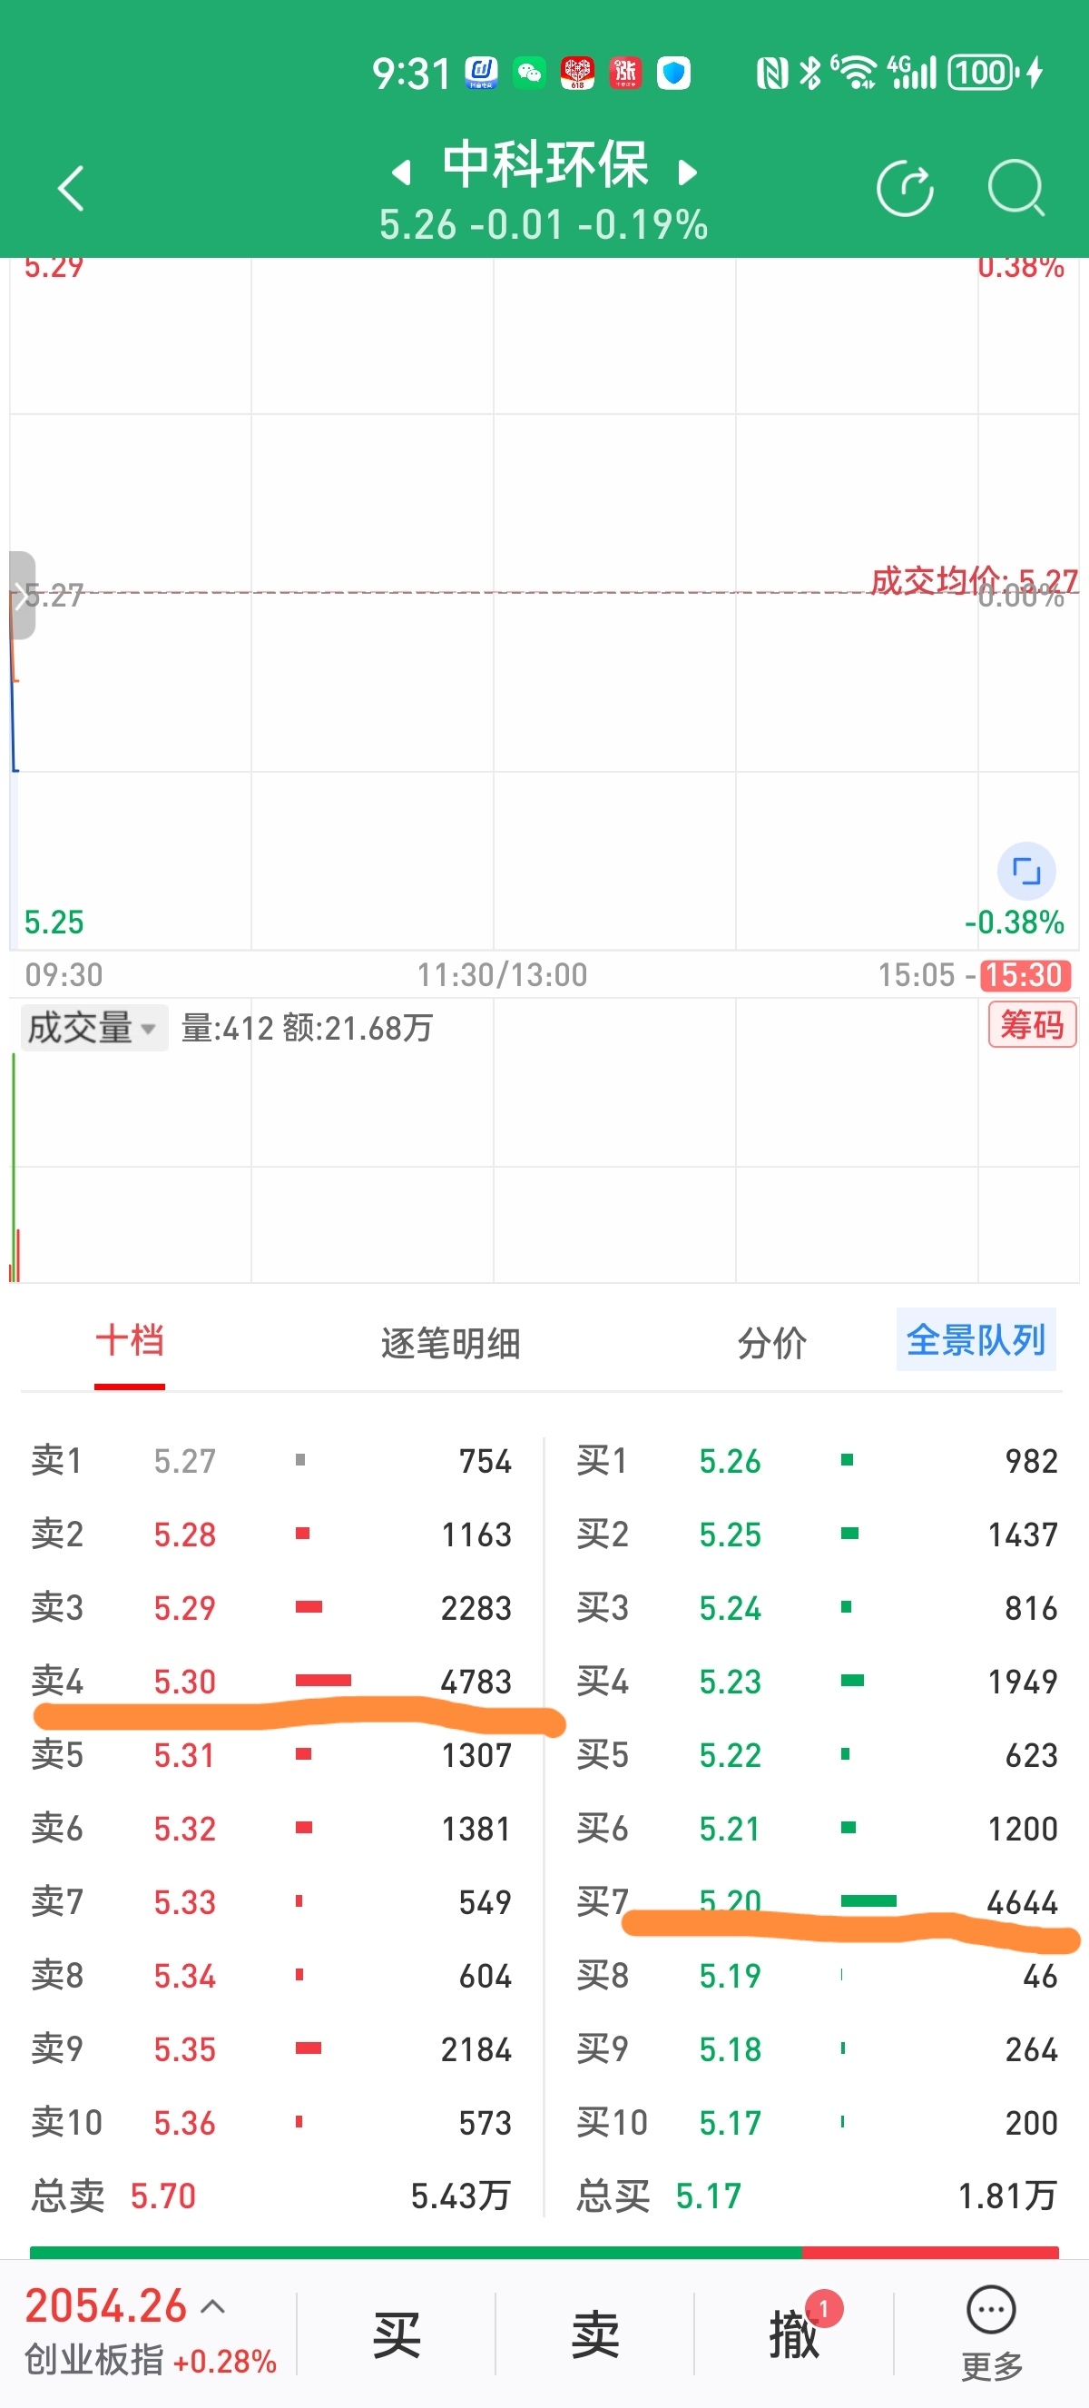Tap the Wi-Fi status icon

click(x=855, y=72)
